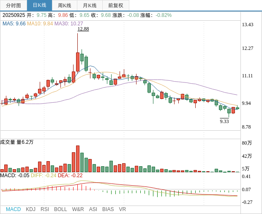Image resolution: width=262 pixels, height=214 pixels.
Task: Click the 0.07 MACD axis label
Action: (246, 189)
